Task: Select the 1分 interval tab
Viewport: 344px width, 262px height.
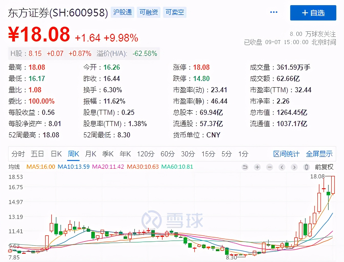Action: [243, 154]
